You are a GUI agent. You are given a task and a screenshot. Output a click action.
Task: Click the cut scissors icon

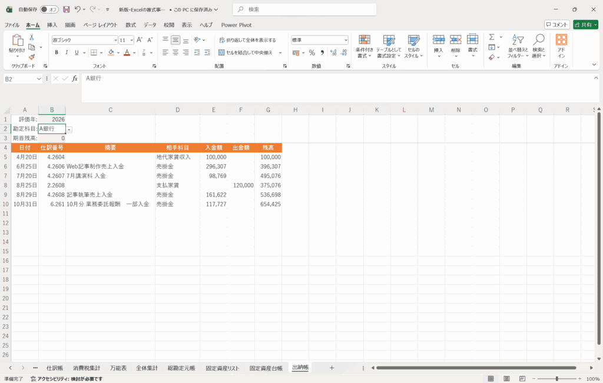[32, 38]
